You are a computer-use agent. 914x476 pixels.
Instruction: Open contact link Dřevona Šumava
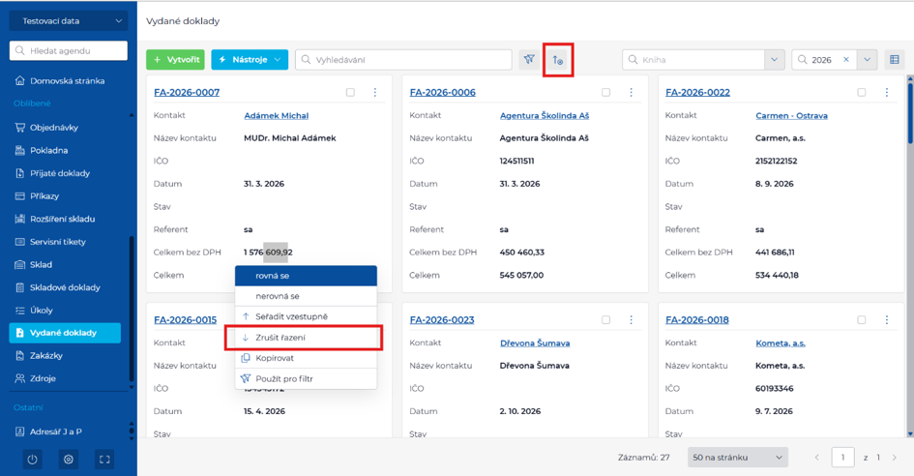pos(535,343)
